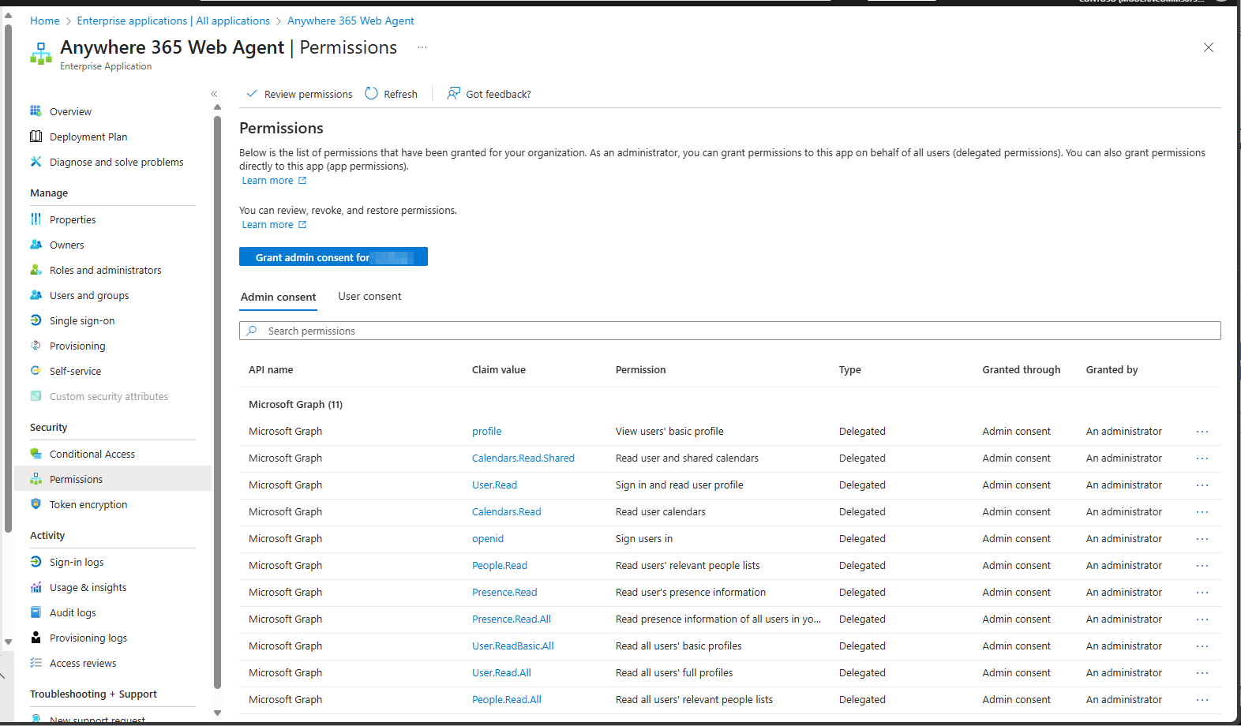
Task: Open the Sign-in logs icon
Action: [x=36, y=562]
